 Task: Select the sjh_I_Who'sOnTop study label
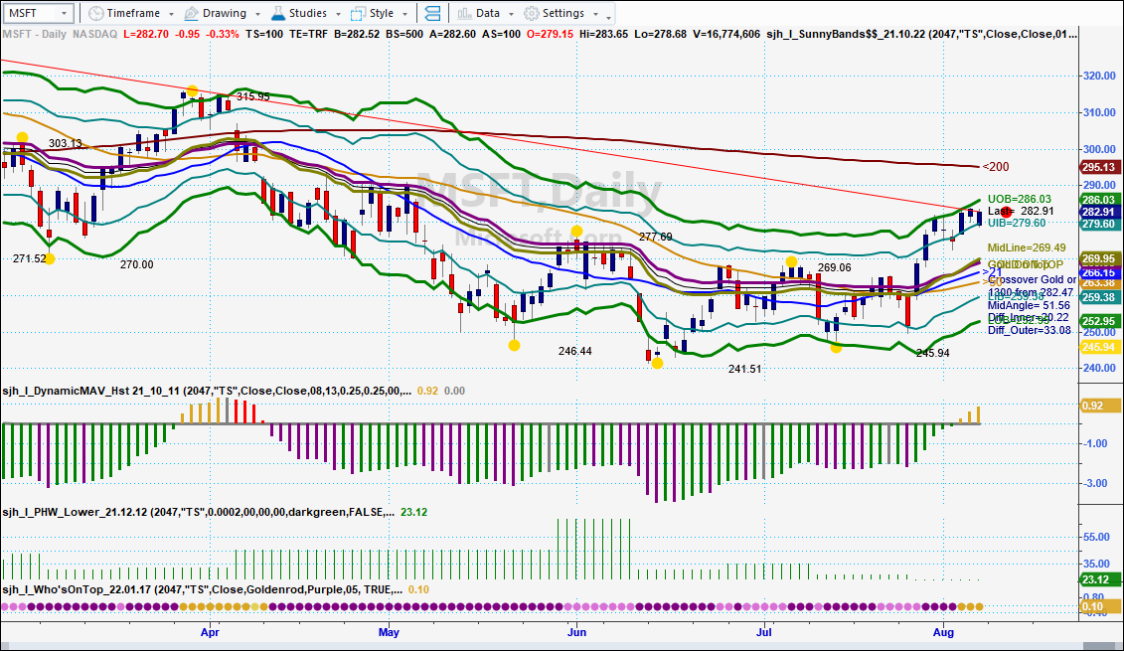tap(202, 589)
